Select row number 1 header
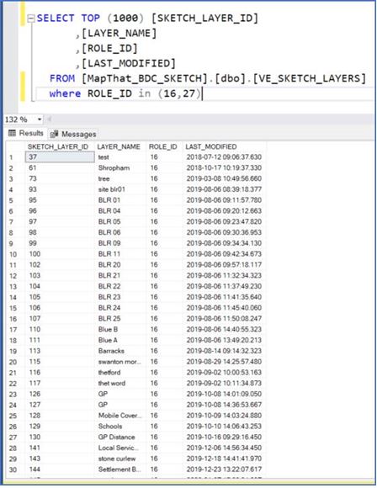The width and height of the screenshot is (377, 488). [11, 157]
